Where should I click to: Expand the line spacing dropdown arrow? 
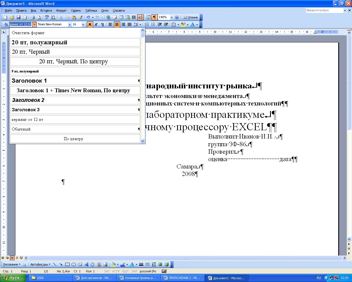pos(140,25)
